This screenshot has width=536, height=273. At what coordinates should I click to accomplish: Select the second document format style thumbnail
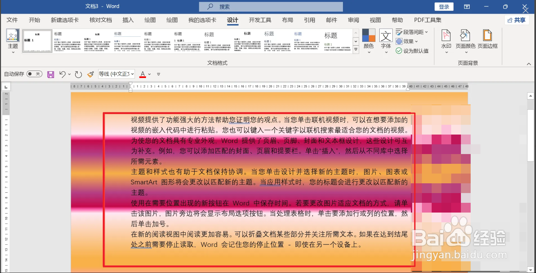67,41
